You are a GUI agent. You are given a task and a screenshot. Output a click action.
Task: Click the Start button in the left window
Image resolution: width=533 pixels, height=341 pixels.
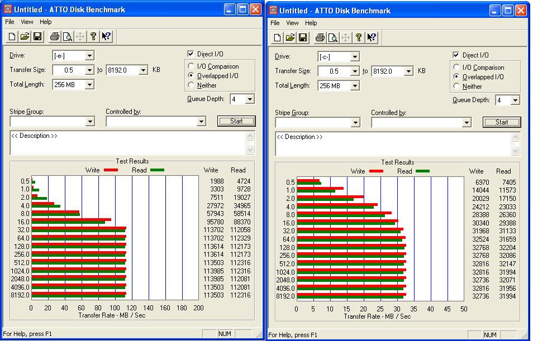point(236,121)
